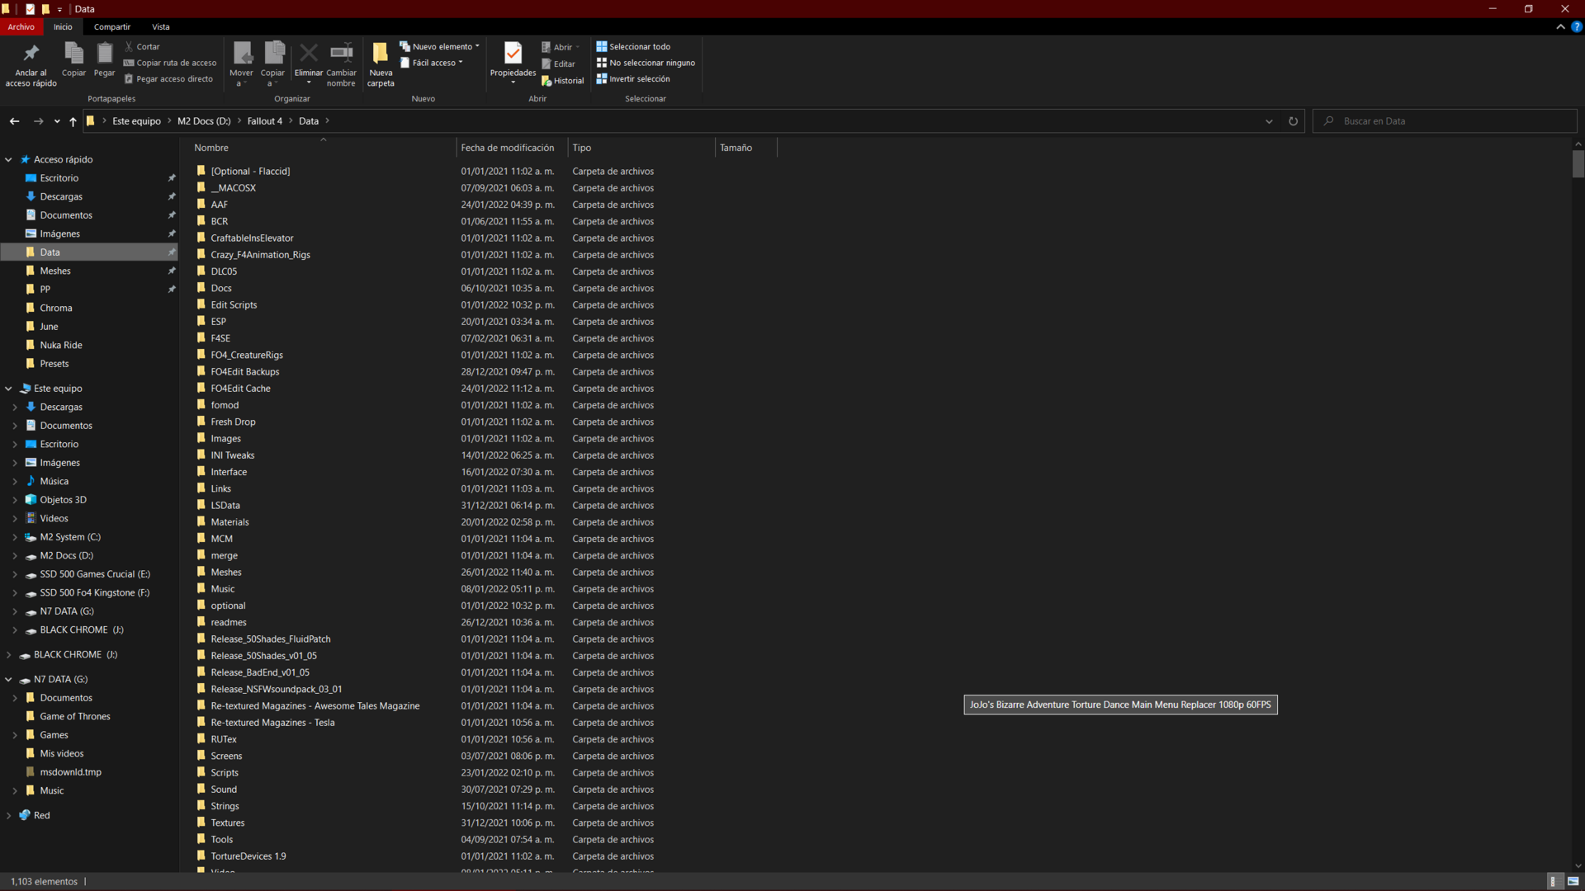Click Cortar scissors option
Image resolution: width=1585 pixels, height=891 pixels.
(142, 46)
